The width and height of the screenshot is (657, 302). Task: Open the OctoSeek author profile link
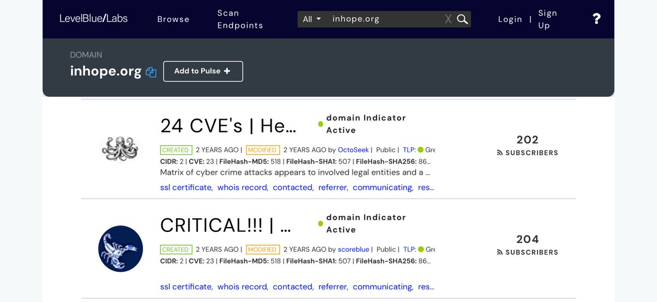[353, 150]
